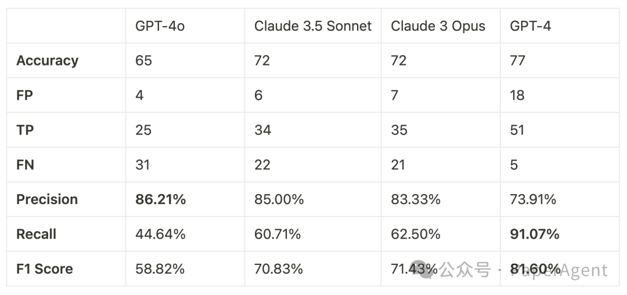Click Claude 3 Opus's TP value 35
627x295 pixels.
399,130
